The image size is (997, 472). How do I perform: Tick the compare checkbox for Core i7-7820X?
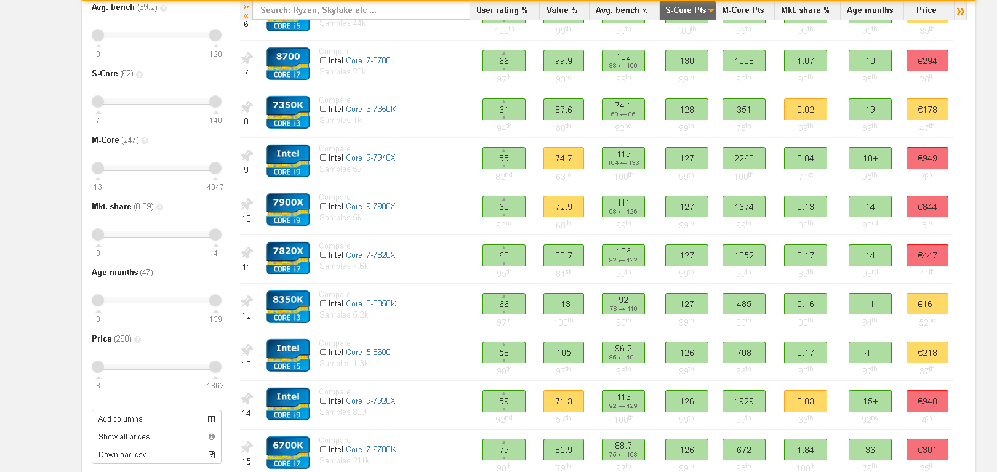pos(323,255)
